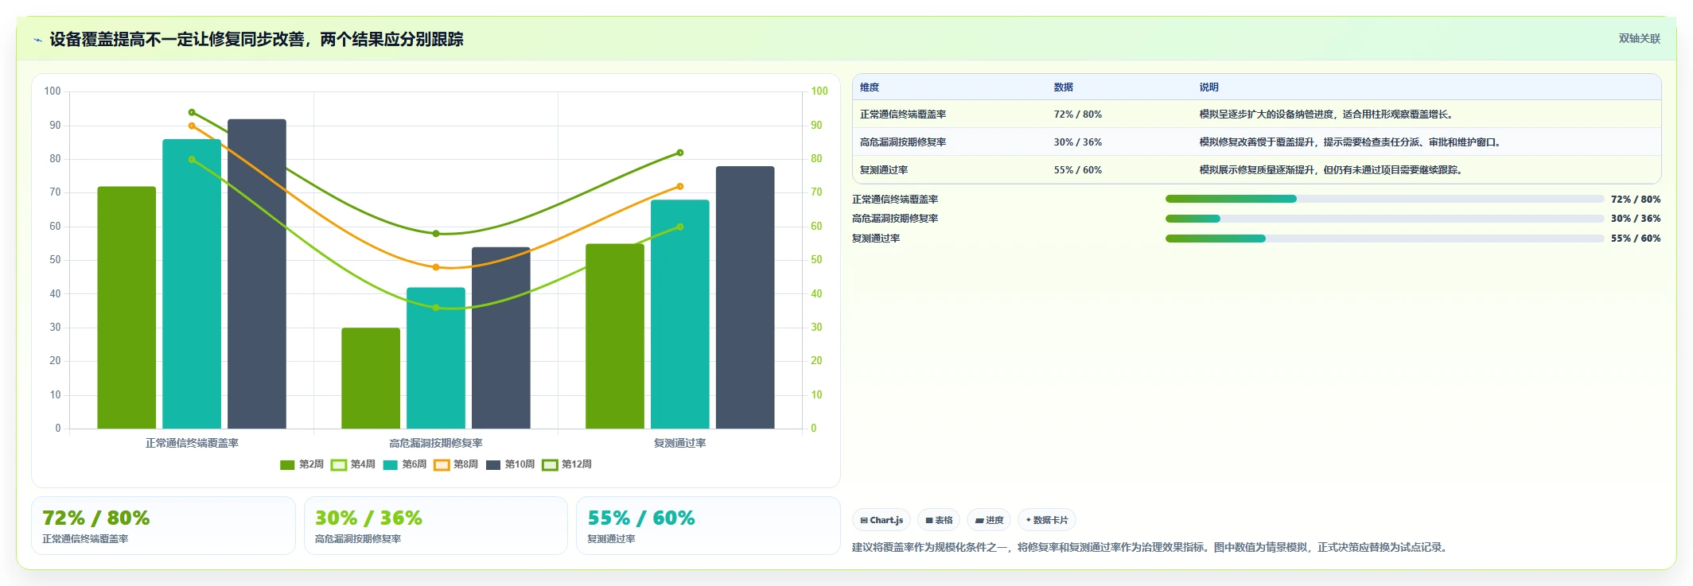Click the 数据卡片 chip
The image size is (1693, 586).
point(1047,520)
